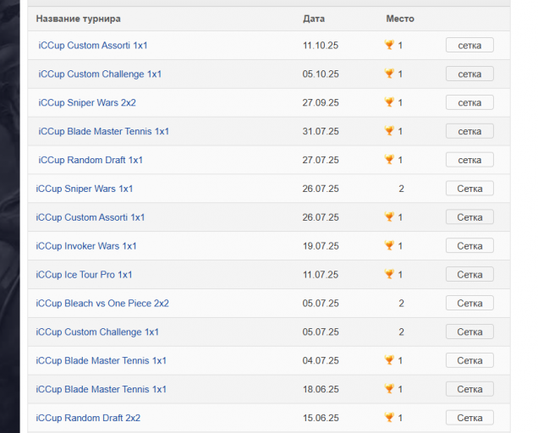Open iCCup Custom Assorti 1x1 from 26.07.25
The width and height of the screenshot is (538, 433).
click(x=91, y=217)
